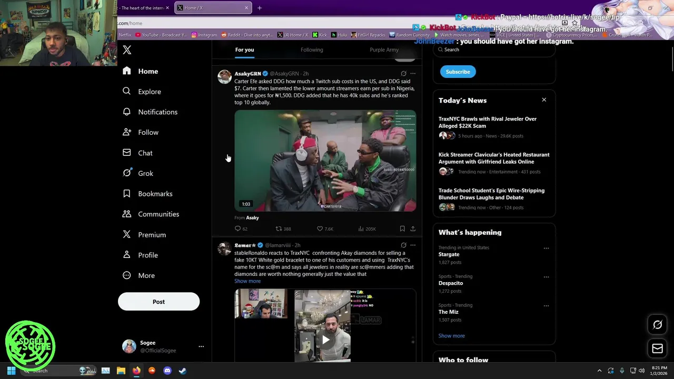Click the X logo in sidebar

127,50
